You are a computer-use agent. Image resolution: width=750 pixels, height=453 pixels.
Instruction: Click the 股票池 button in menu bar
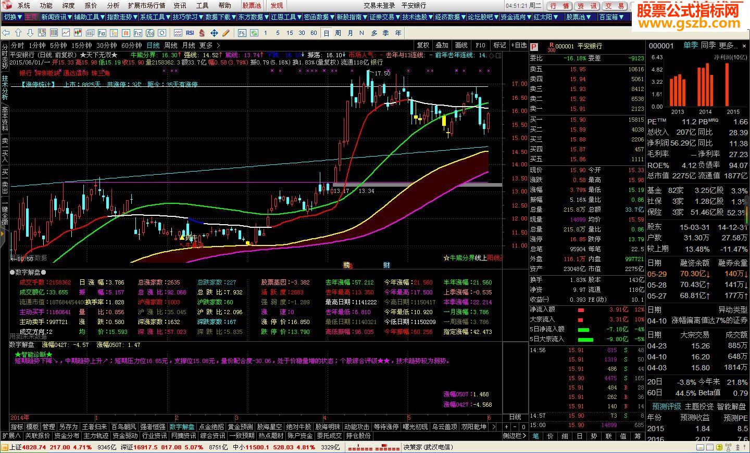coord(252,5)
